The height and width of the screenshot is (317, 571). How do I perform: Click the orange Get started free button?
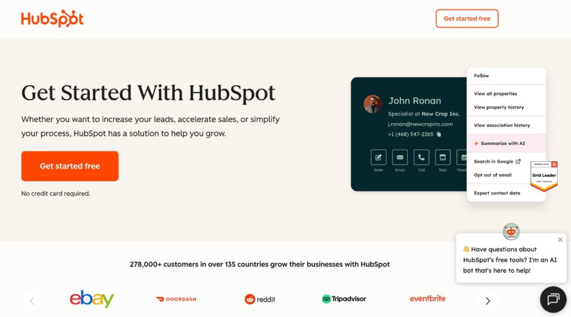pyautogui.click(x=70, y=166)
